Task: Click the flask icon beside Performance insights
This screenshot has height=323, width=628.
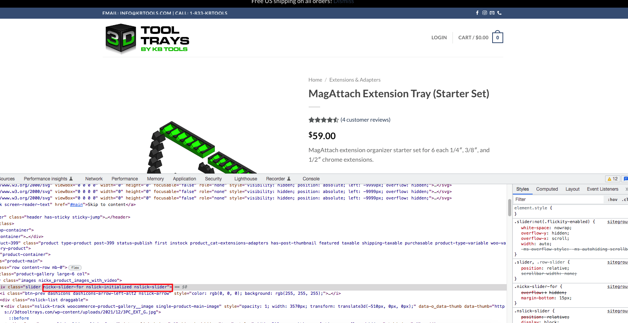Action: [71, 179]
